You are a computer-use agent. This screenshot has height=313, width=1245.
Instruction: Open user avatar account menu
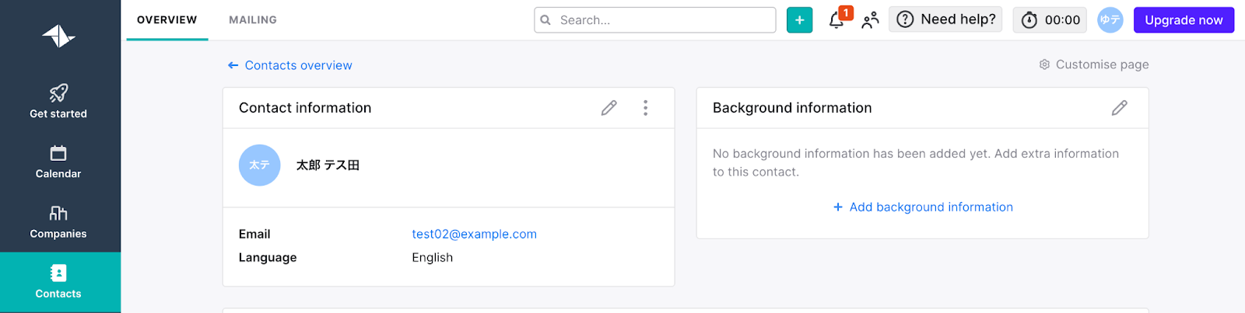tap(1110, 20)
